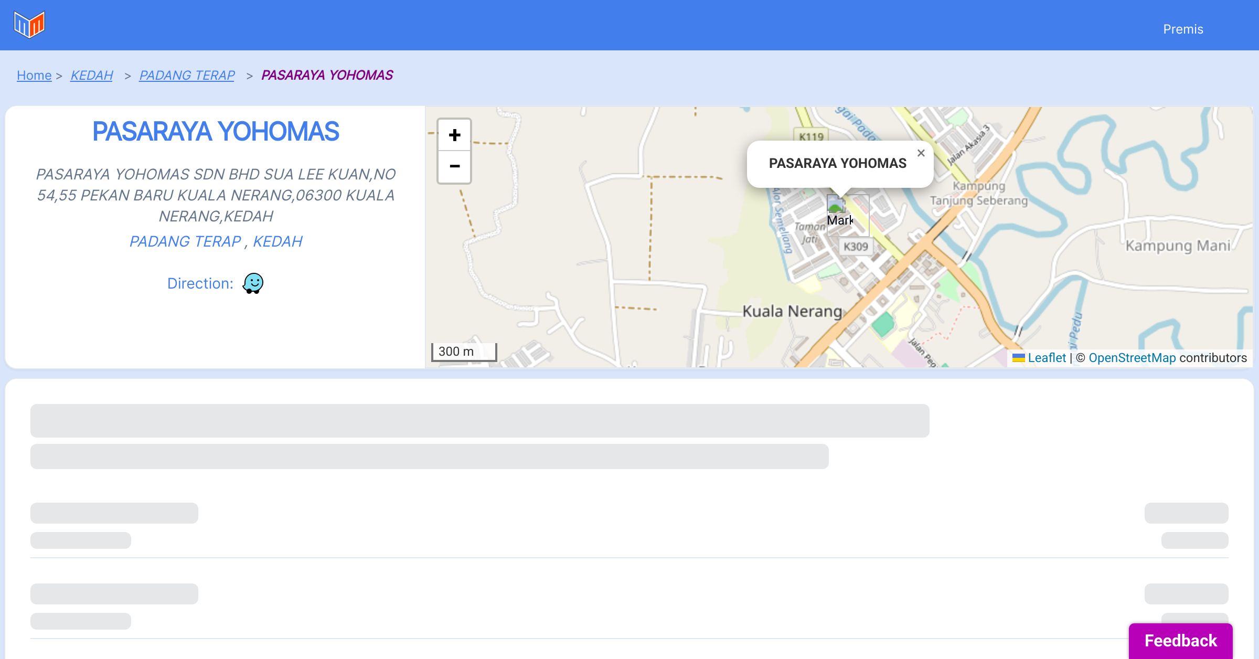Viewport: 1259px width, 659px height.
Task: Open KEDAH breadcrumb link
Action: 92,76
